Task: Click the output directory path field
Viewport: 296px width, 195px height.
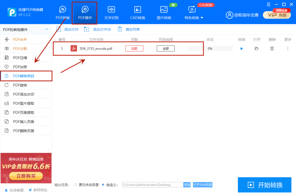Action: click(x=153, y=185)
